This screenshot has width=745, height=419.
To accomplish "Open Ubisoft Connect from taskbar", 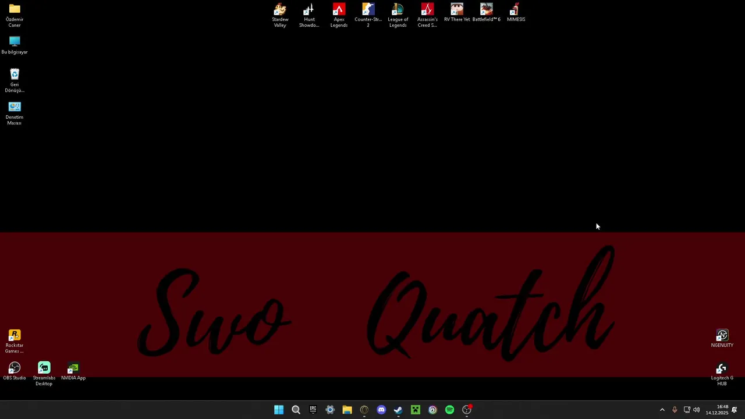I will coord(432,410).
